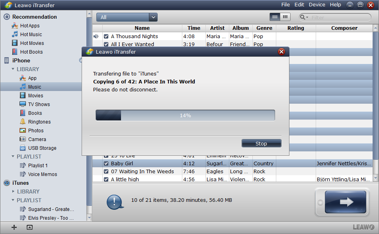Add a new item with plus button

[14, 227]
